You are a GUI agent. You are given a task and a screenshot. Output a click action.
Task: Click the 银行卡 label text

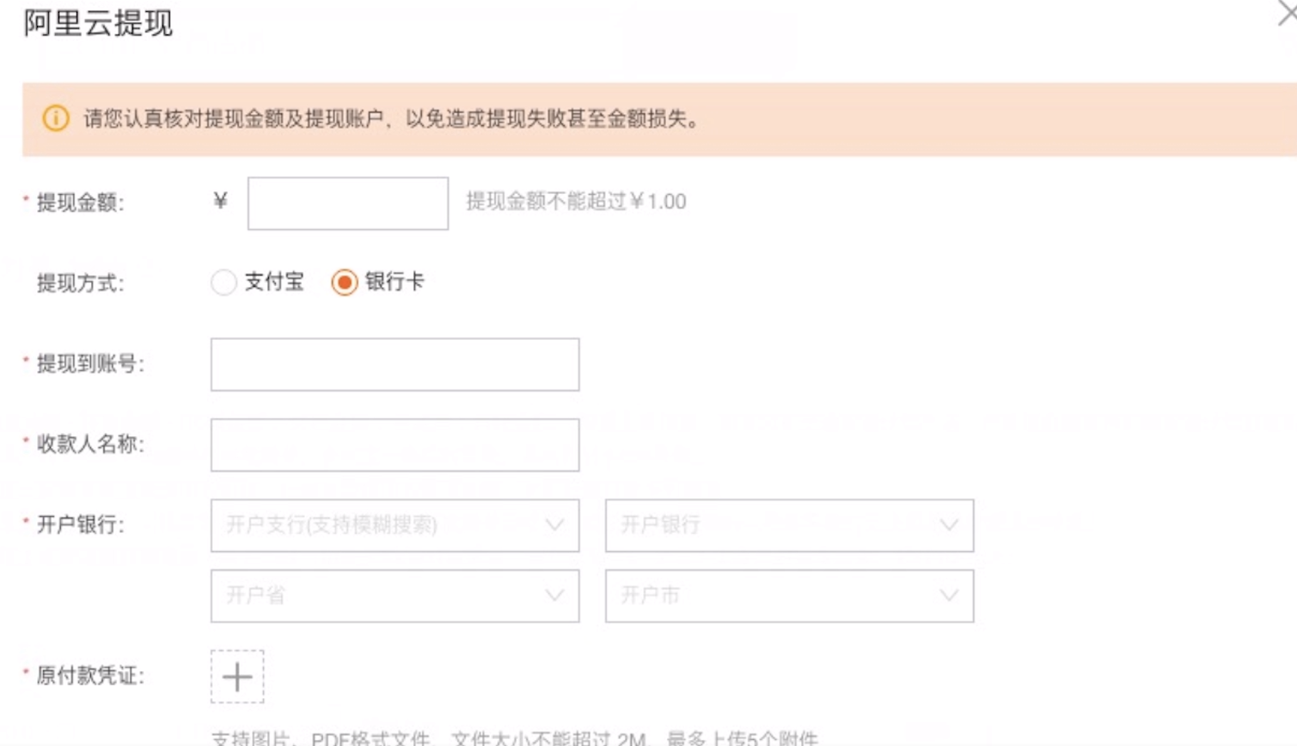pyautogui.click(x=395, y=282)
